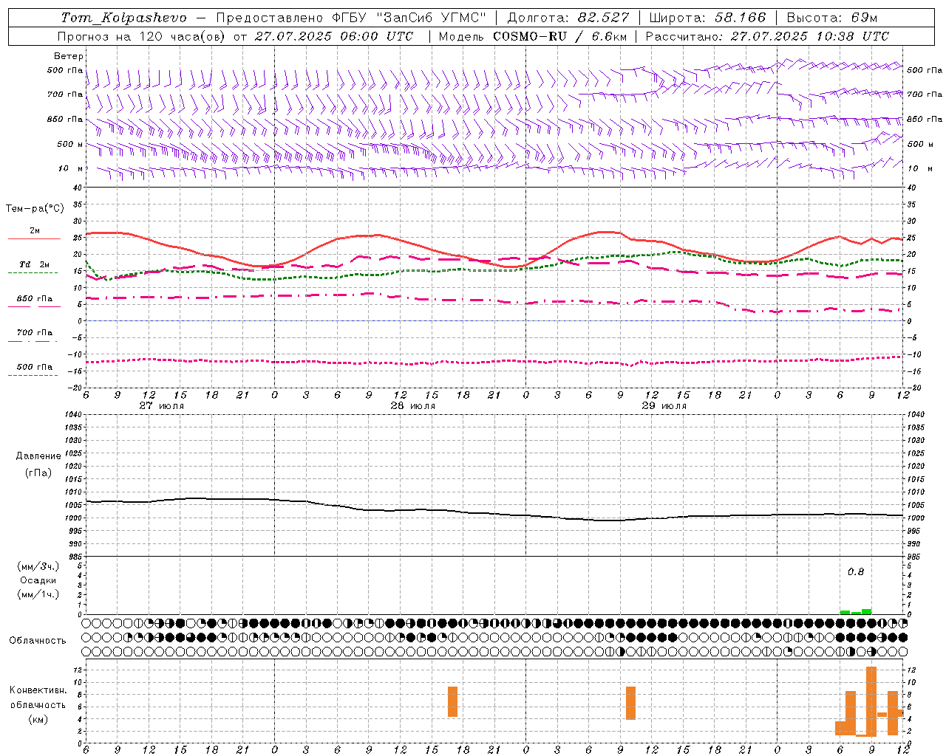Click the '27 июля' date label
This screenshot has width=946, height=756.
[162, 406]
